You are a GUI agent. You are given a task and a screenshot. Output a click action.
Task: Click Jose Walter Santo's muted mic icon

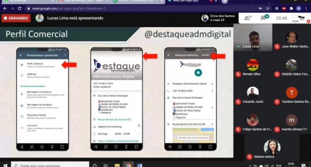pyautogui.click(x=277, y=47)
